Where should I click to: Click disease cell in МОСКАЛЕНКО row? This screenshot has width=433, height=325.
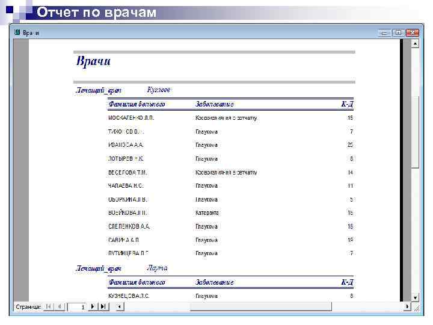click(226, 118)
